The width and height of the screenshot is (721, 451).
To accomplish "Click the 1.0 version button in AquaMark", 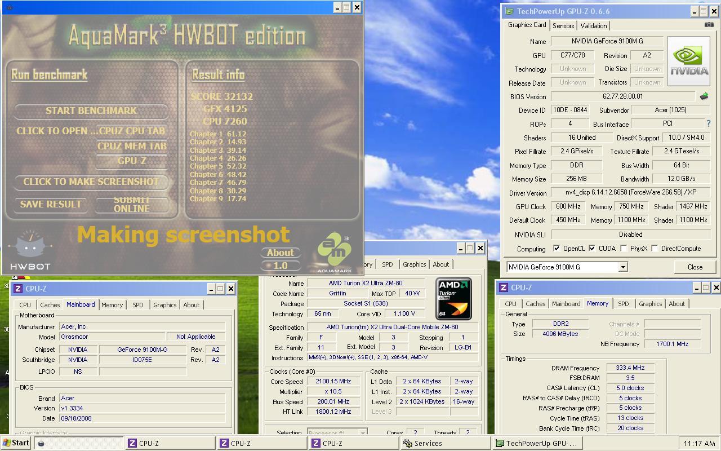I will (x=281, y=266).
